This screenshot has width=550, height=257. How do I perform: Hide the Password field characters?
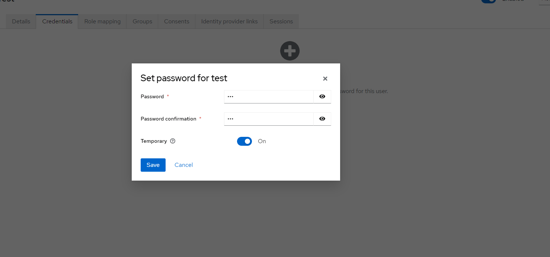point(322,96)
